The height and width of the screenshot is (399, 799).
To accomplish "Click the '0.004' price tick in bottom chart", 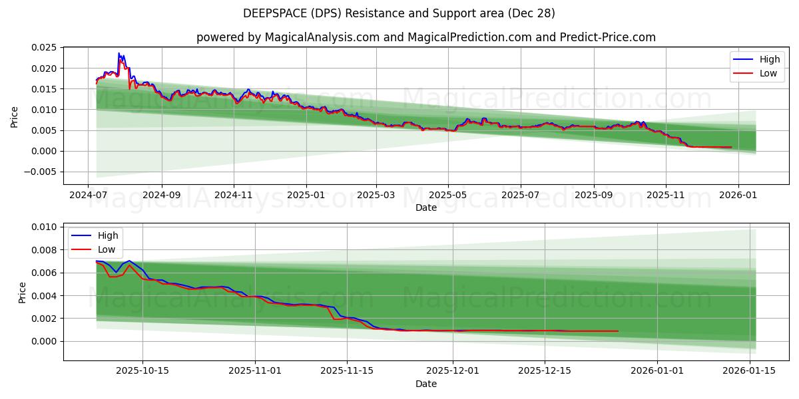I will point(45,296).
